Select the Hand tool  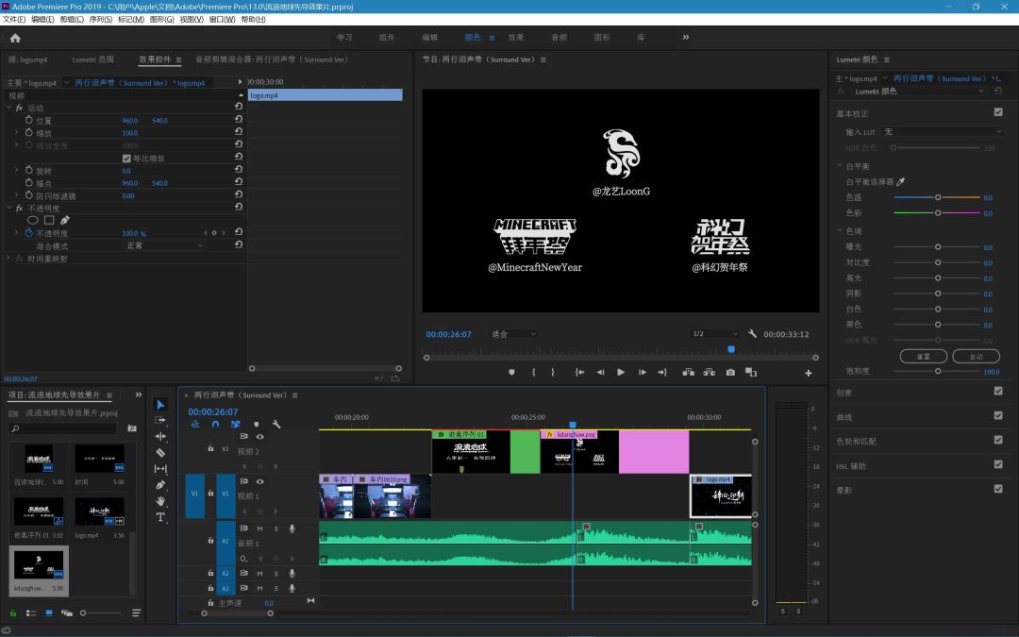tap(160, 501)
